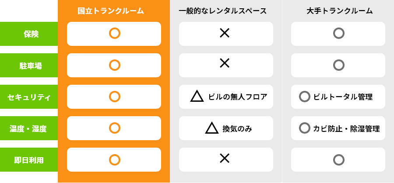Select the 国立トランクルーム column header
The image size is (394, 183).
coord(111,11)
